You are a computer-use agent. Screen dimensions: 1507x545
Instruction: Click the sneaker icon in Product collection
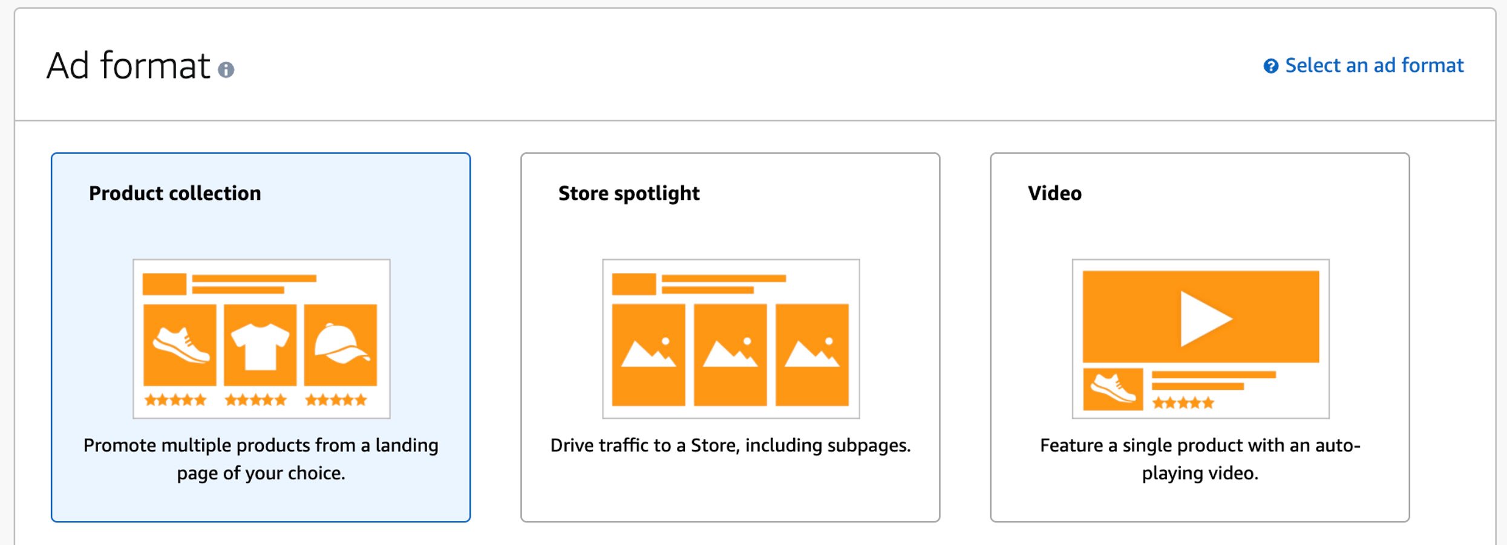click(180, 345)
